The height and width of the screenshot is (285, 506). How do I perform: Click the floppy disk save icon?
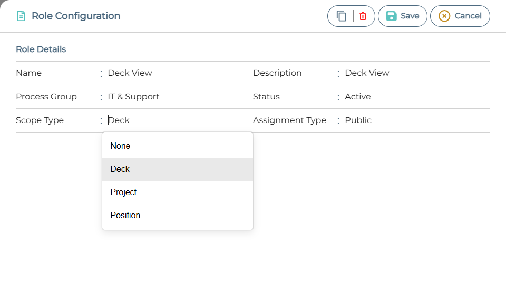(x=391, y=16)
